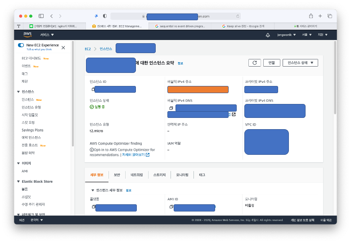Screen dimensions: 351x243
Task: Copy the public IPv4 DNS
Action: click(171, 108)
